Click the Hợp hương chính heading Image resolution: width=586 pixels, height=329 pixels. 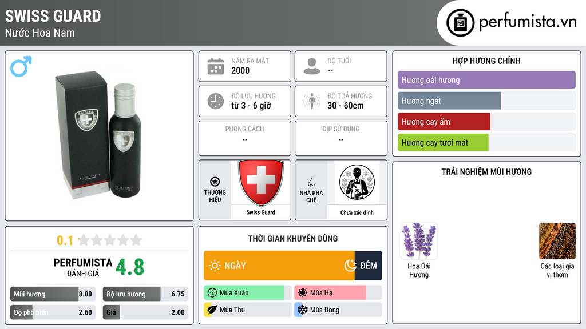(486, 61)
